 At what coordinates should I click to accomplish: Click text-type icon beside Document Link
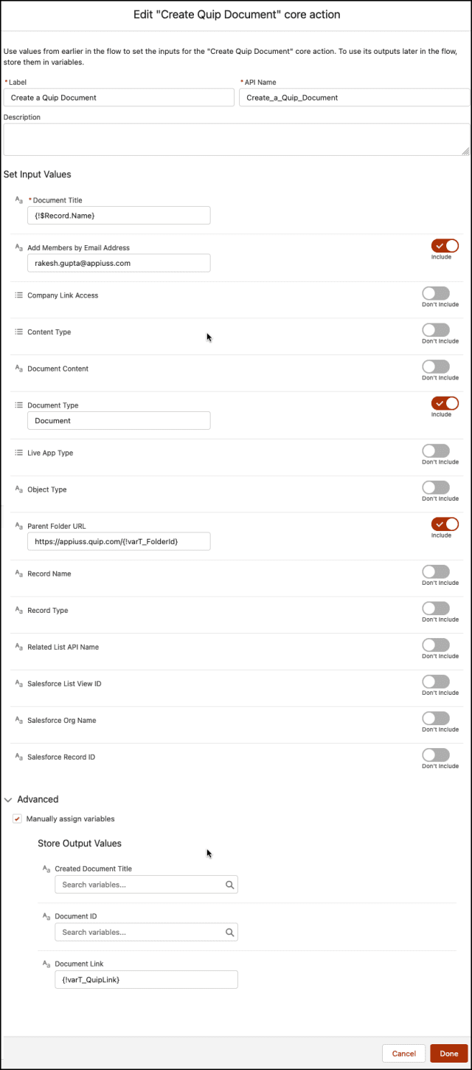pos(46,964)
